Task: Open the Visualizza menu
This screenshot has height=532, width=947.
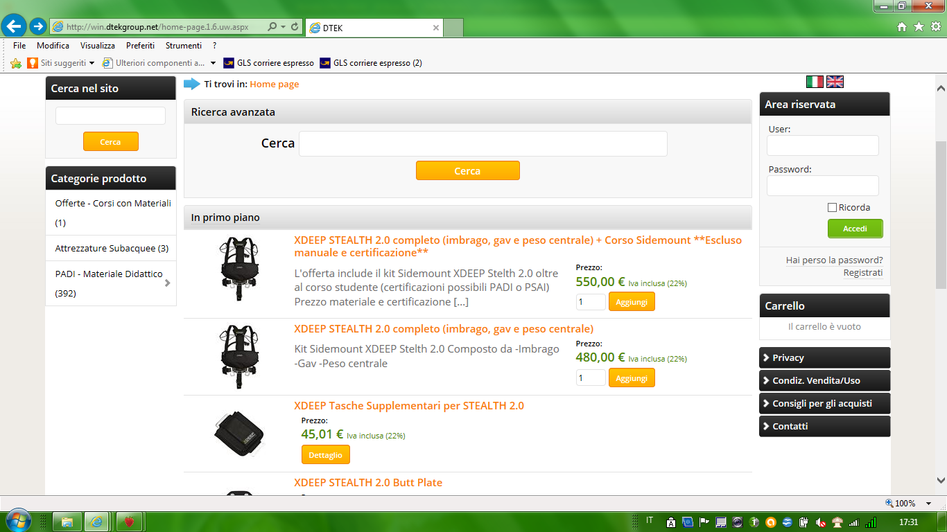Action: (98, 46)
